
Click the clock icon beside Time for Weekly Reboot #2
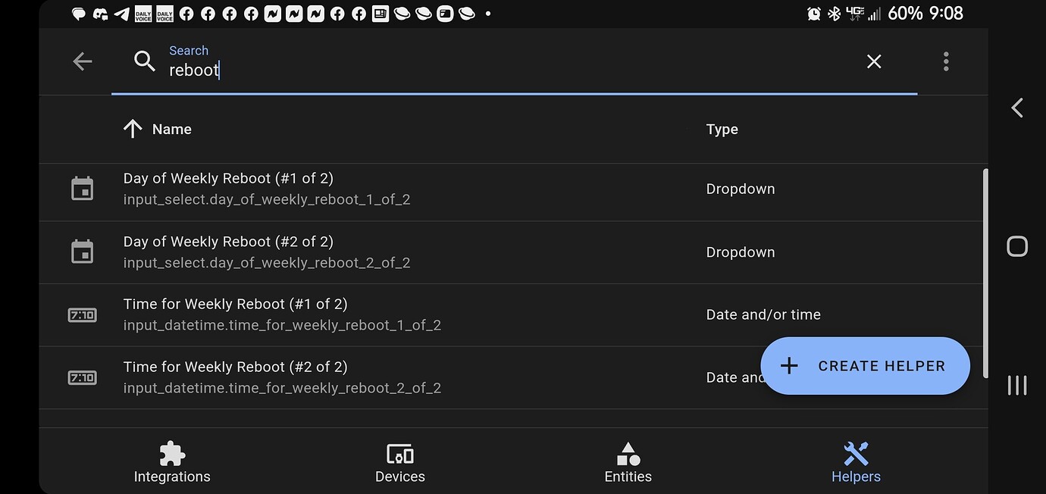pyautogui.click(x=82, y=377)
